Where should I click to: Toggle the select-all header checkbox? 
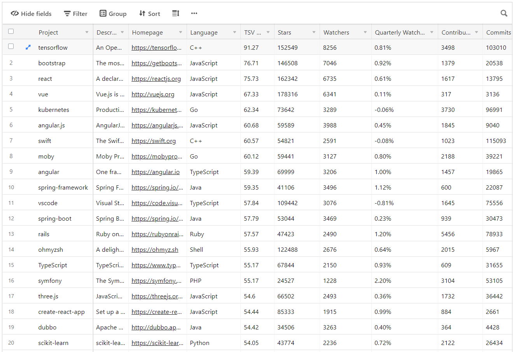coord(11,31)
